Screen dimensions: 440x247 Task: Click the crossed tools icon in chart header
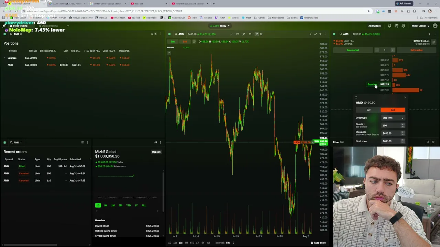320,34
